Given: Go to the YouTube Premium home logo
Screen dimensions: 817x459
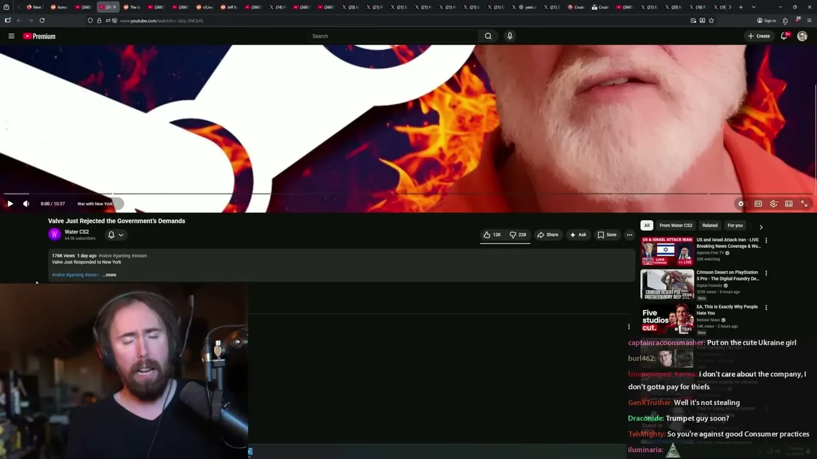Looking at the screenshot, I should click(40, 36).
